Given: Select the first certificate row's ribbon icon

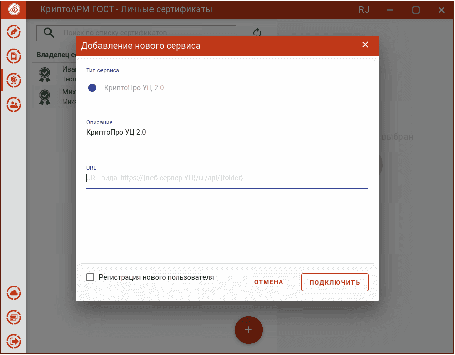Looking at the screenshot, I should point(45,74).
